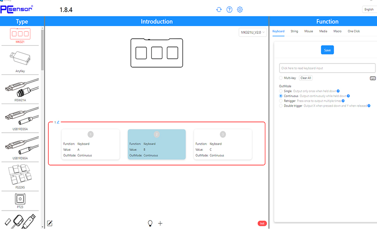Click the pencil icon beside layer 1
The image size is (377, 233).
pyautogui.click(x=58, y=122)
